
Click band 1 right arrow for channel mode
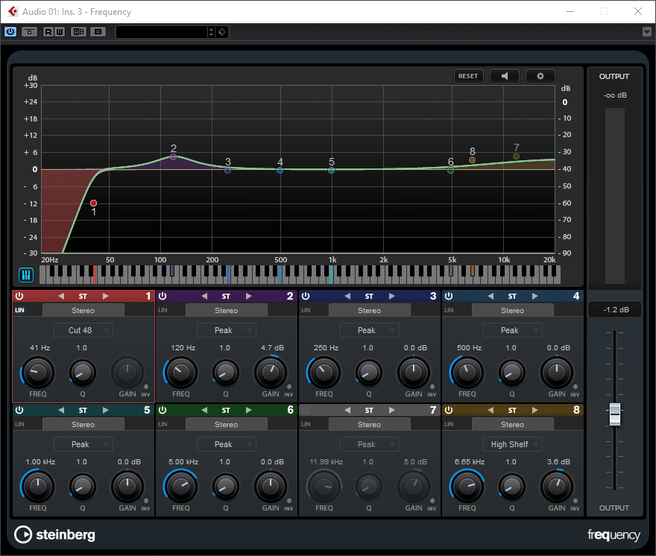click(105, 296)
